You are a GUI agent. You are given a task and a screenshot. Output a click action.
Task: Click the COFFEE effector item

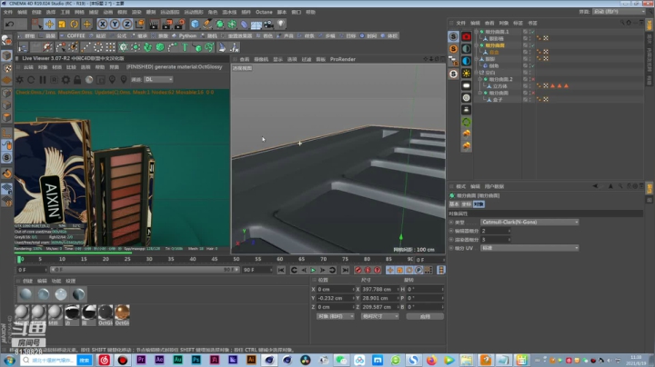coord(73,35)
